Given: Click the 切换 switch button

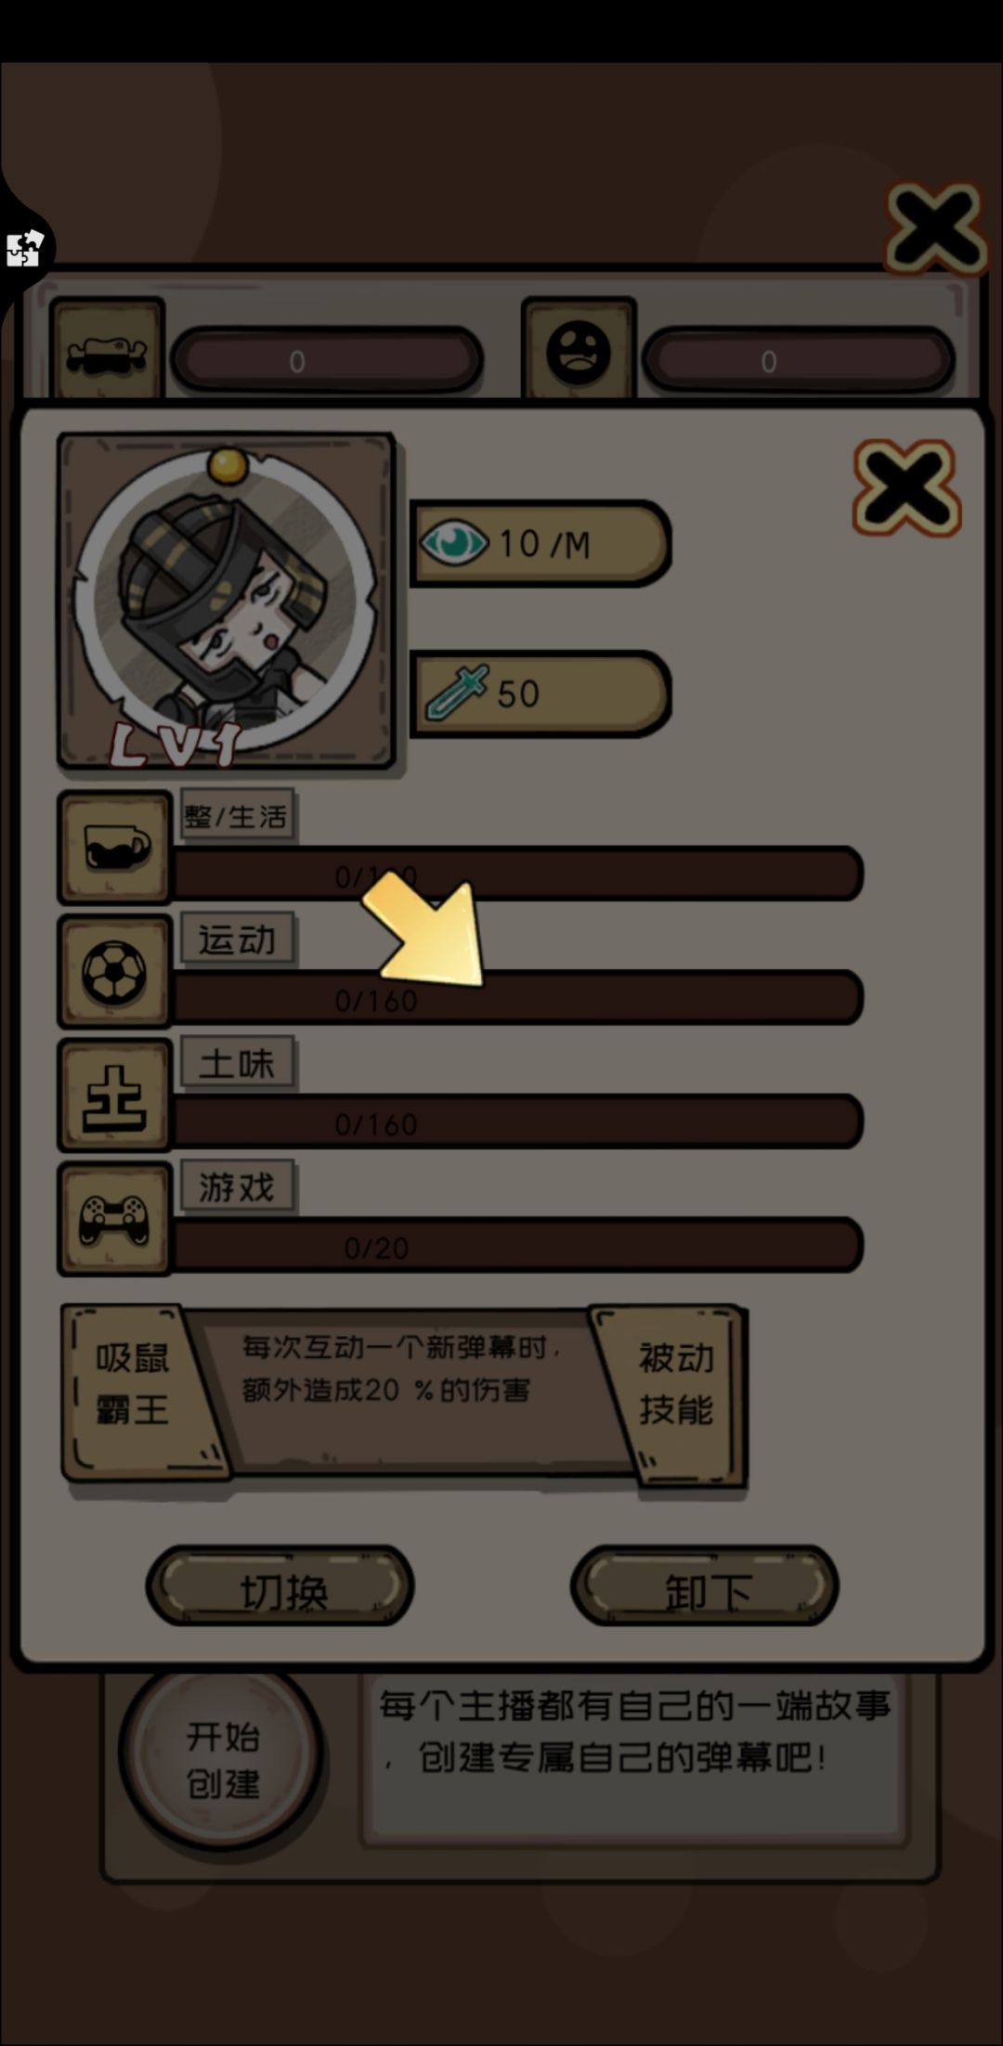Looking at the screenshot, I should pyautogui.click(x=280, y=1586).
